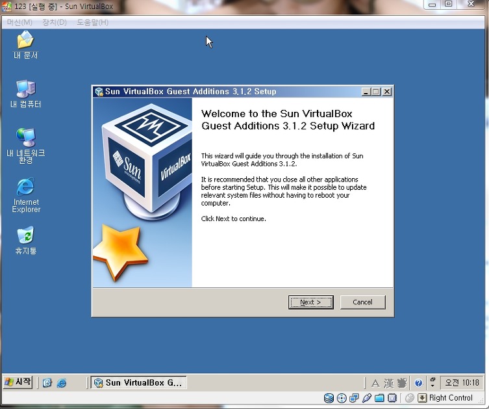Click the virtualization CPU status icon

coord(392,398)
